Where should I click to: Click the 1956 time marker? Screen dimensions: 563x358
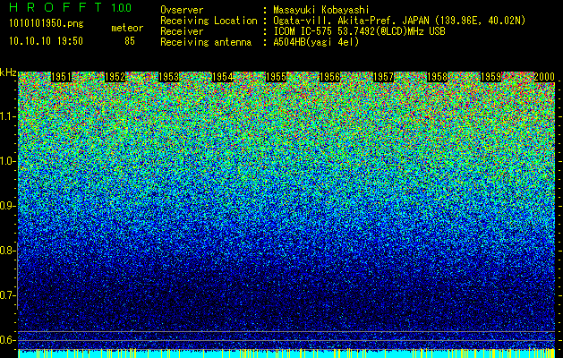pos(329,77)
